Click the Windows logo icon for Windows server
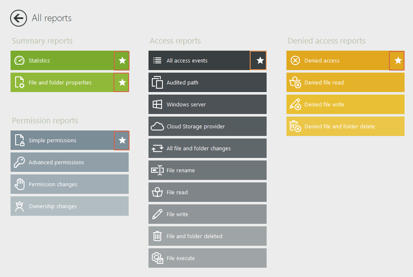413x277 pixels. tap(157, 105)
